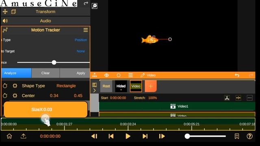
Task: Select the Root tab
Action: tap(106, 86)
